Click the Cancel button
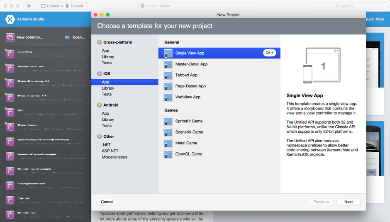Viewport: 390px width, 222px height. 107,202
